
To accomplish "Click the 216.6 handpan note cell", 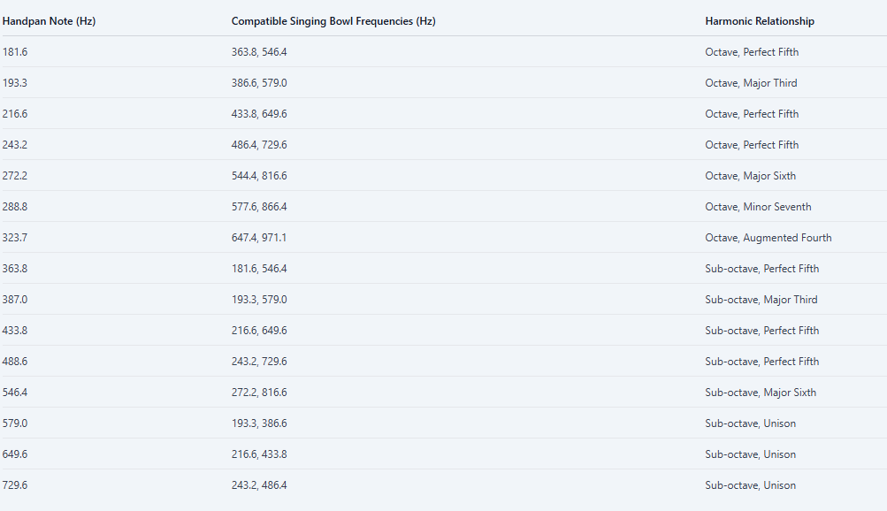I will (x=15, y=114).
